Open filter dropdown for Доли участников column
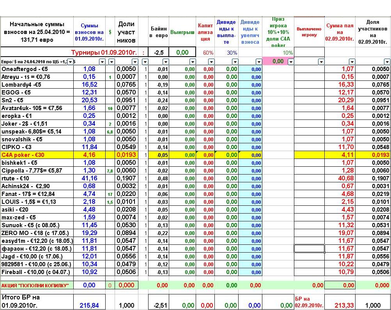This screenshot has height=310, width=391. 135,62
